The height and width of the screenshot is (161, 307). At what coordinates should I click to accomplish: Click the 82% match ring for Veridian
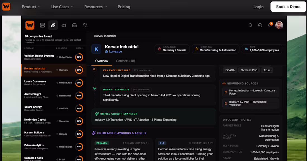click(x=79, y=57)
